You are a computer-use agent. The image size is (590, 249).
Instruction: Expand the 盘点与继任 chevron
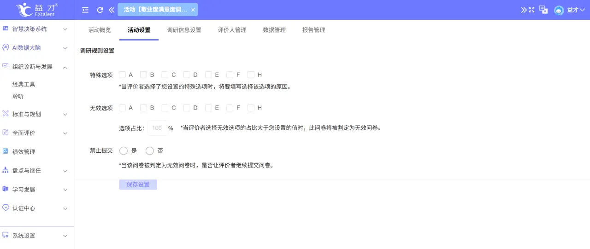click(65, 171)
